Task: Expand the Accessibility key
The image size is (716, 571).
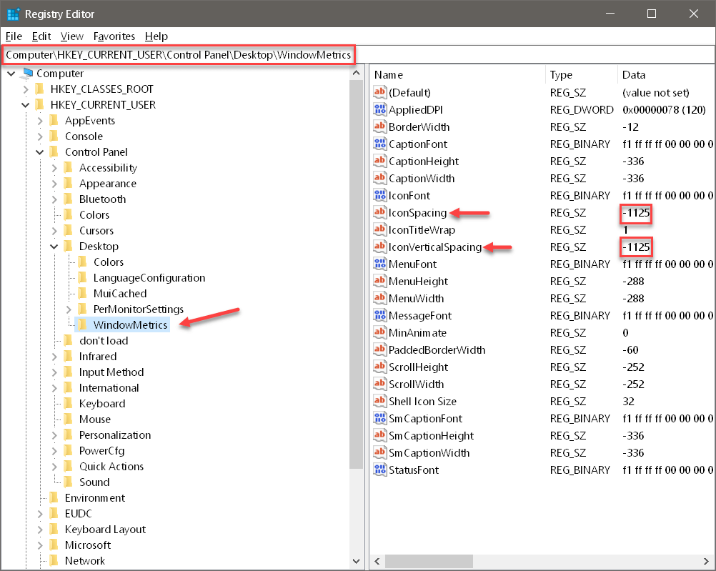Action: click(54, 168)
